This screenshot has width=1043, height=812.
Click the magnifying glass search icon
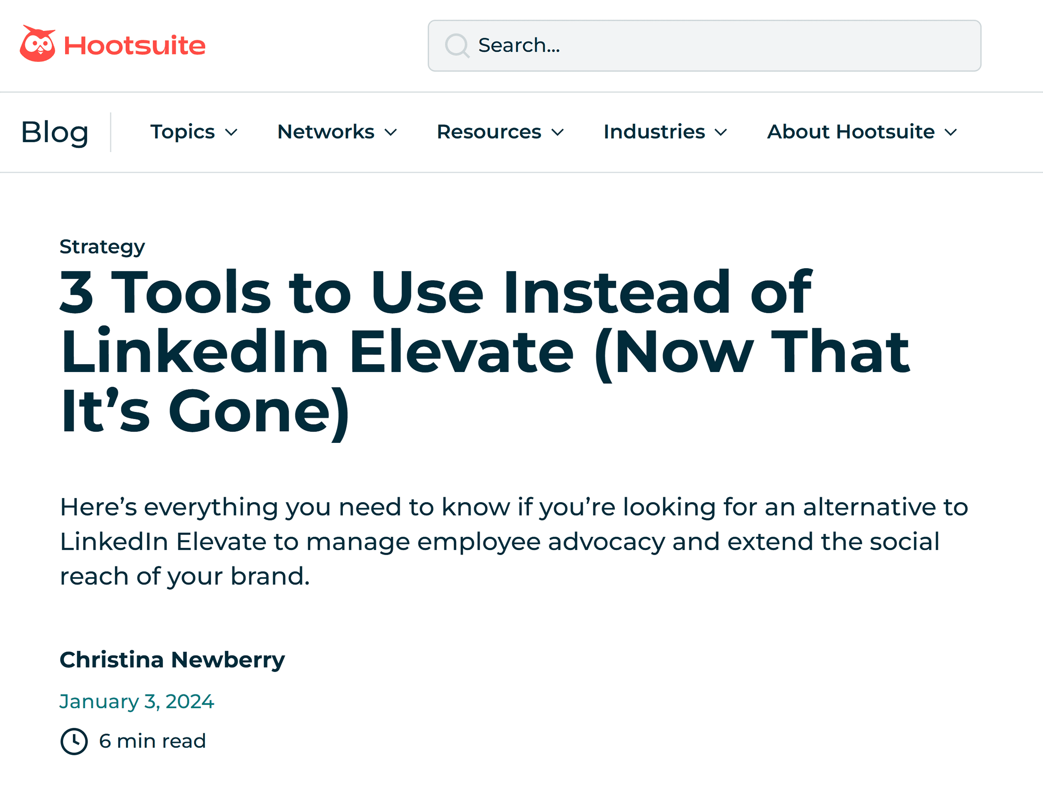click(457, 46)
